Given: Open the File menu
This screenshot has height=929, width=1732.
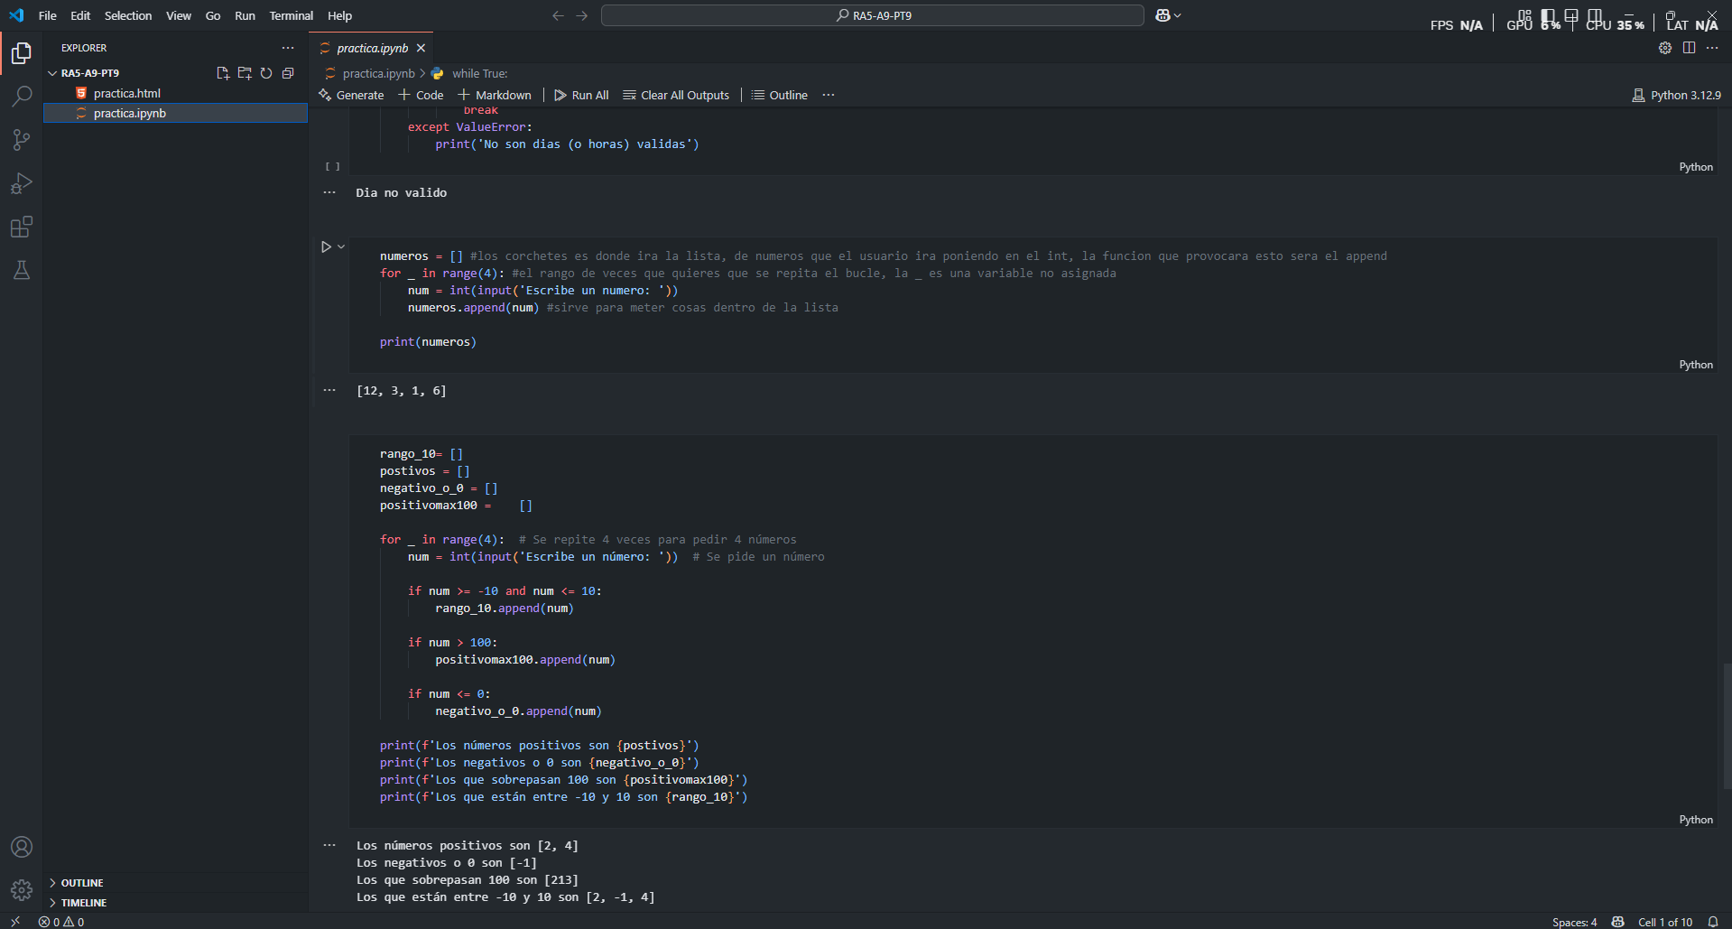Looking at the screenshot, I should pos(48,15).
